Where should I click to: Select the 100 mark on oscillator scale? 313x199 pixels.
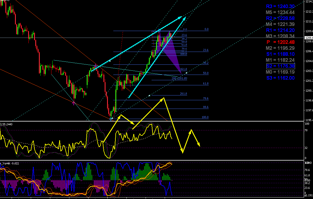307,124
